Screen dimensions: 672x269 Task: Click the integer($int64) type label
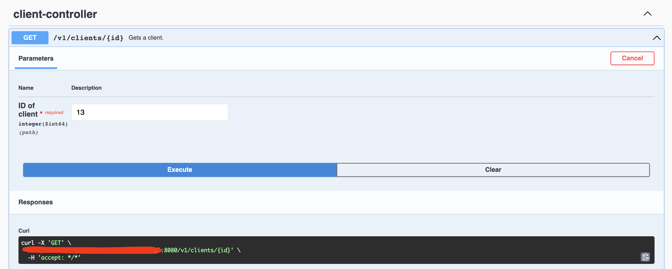pyautogui.click(x=43, y=124)
